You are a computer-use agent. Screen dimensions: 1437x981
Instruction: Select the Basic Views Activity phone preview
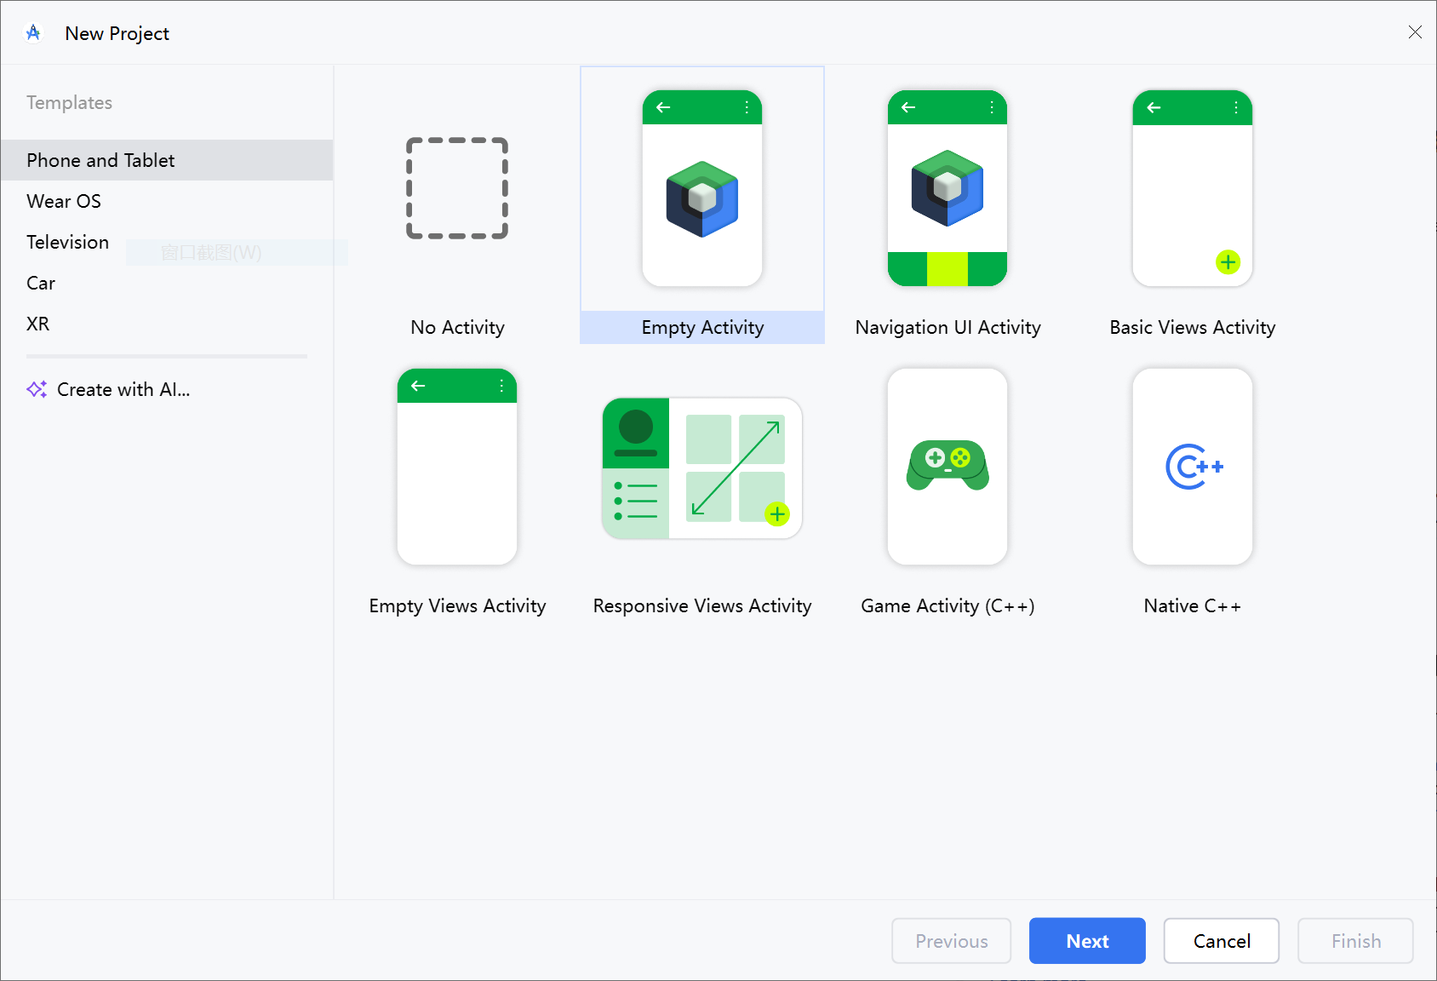coord(1193,188)
